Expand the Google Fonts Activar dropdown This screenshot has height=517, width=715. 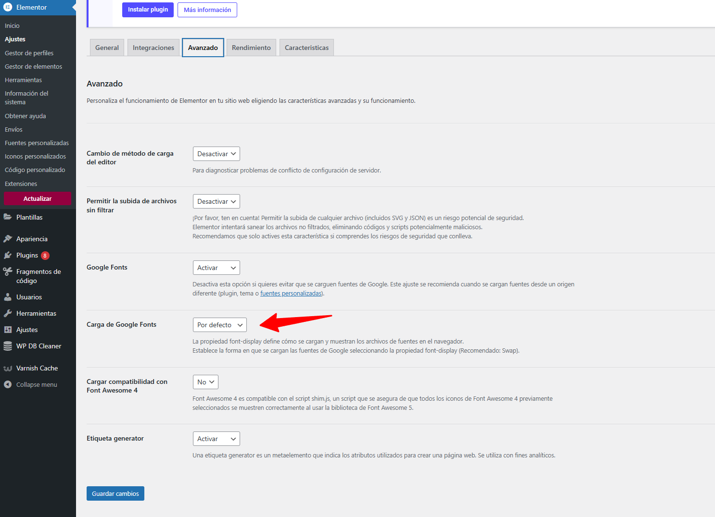(x=216, y=268)
